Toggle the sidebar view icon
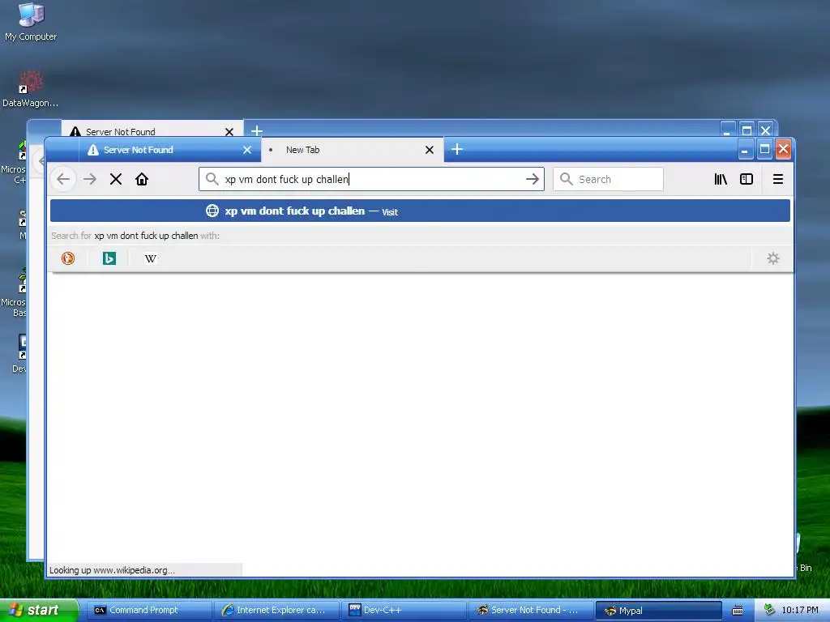 747,179
